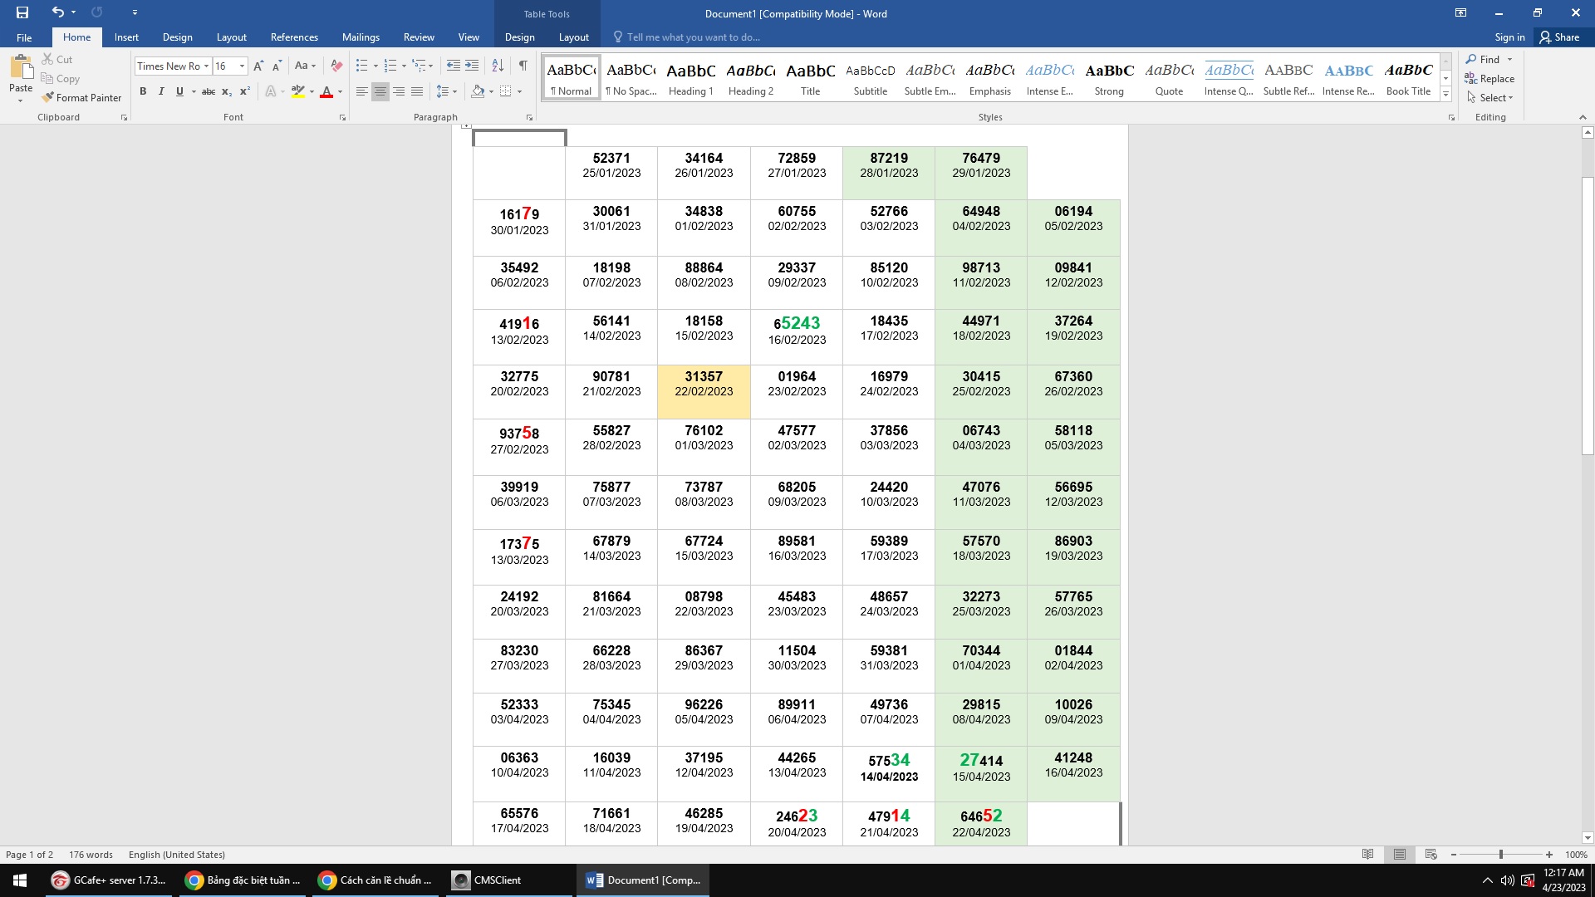The width and height of the screenshot is (1595, 897).
Task: Click the zoom slider handle
Action: 1500,855
